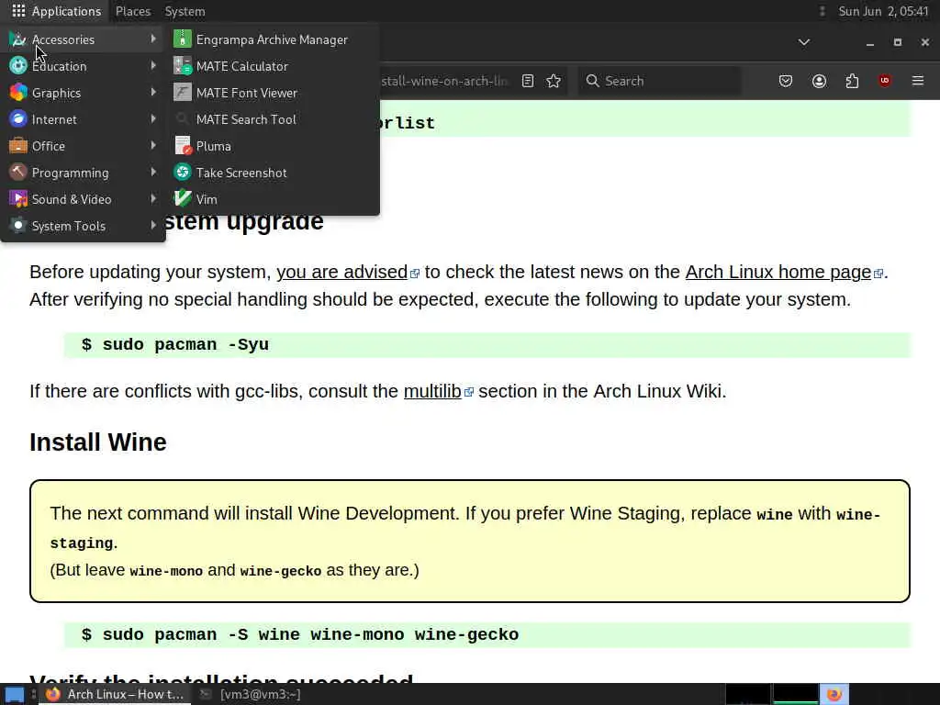Viewport: 940px width, 705px height.
Task: Follow the 'you are advised' link
Action: coord(341,272)
